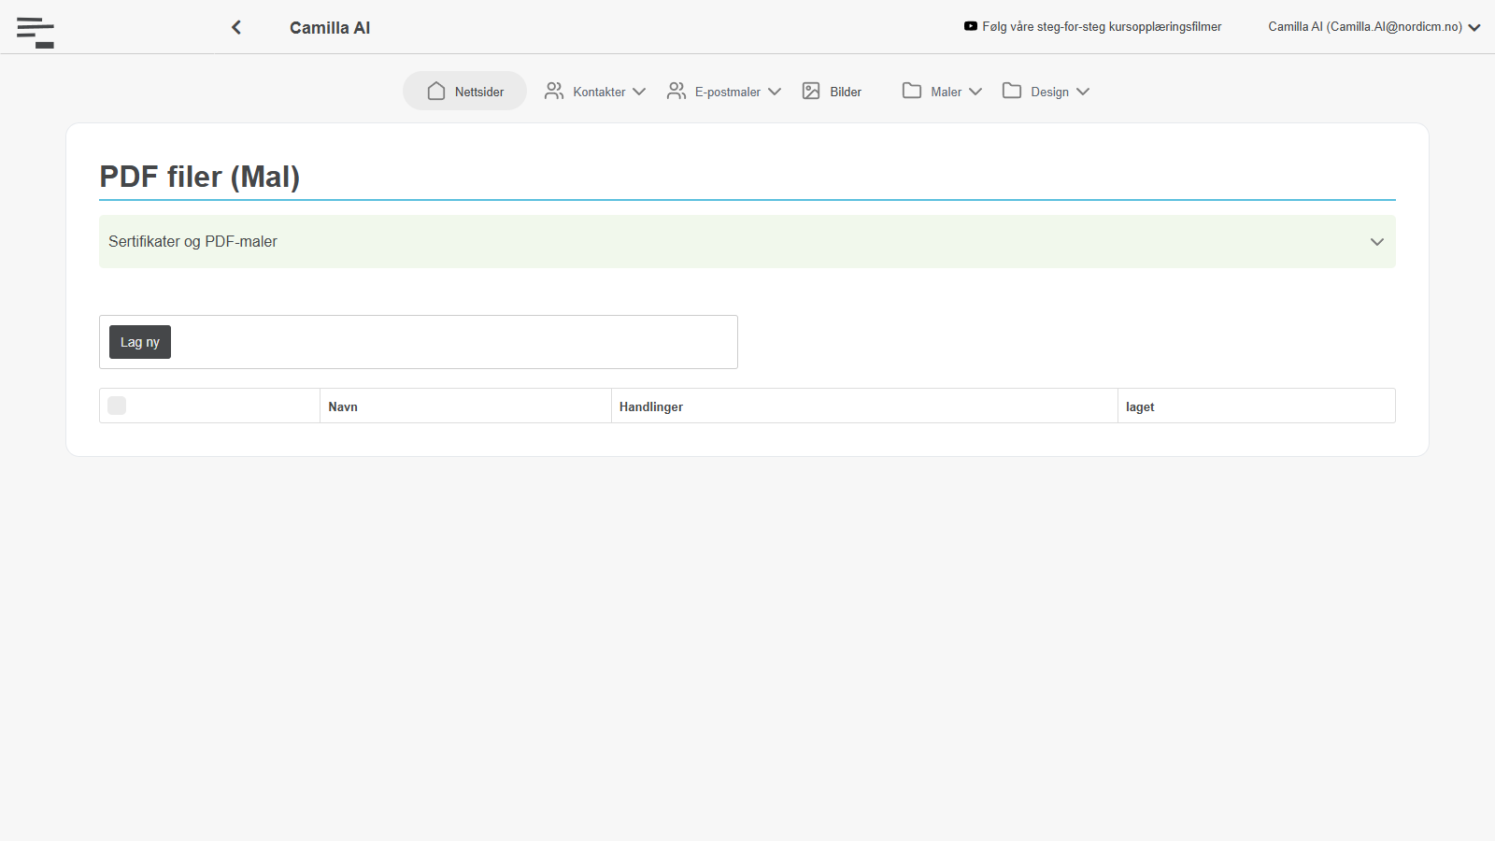
Task: Click the Camilla AI header title
Action: [x=330, y=27]
